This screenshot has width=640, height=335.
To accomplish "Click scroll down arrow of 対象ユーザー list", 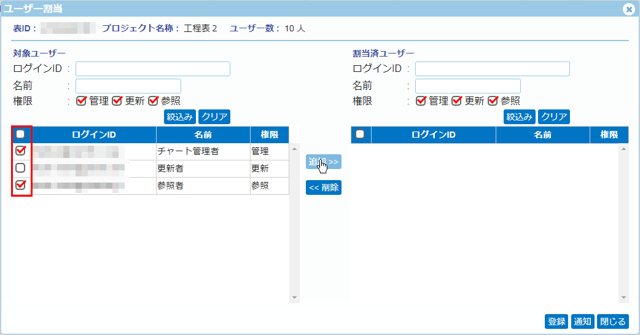I will 294,298.
